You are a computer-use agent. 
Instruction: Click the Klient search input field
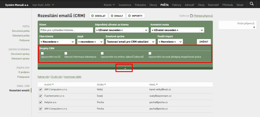pos(66,30)
